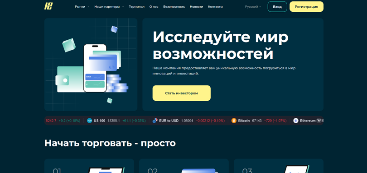Open the Новости page
Image resolution: width=367 pixels, height=173 pixels.
196,7
